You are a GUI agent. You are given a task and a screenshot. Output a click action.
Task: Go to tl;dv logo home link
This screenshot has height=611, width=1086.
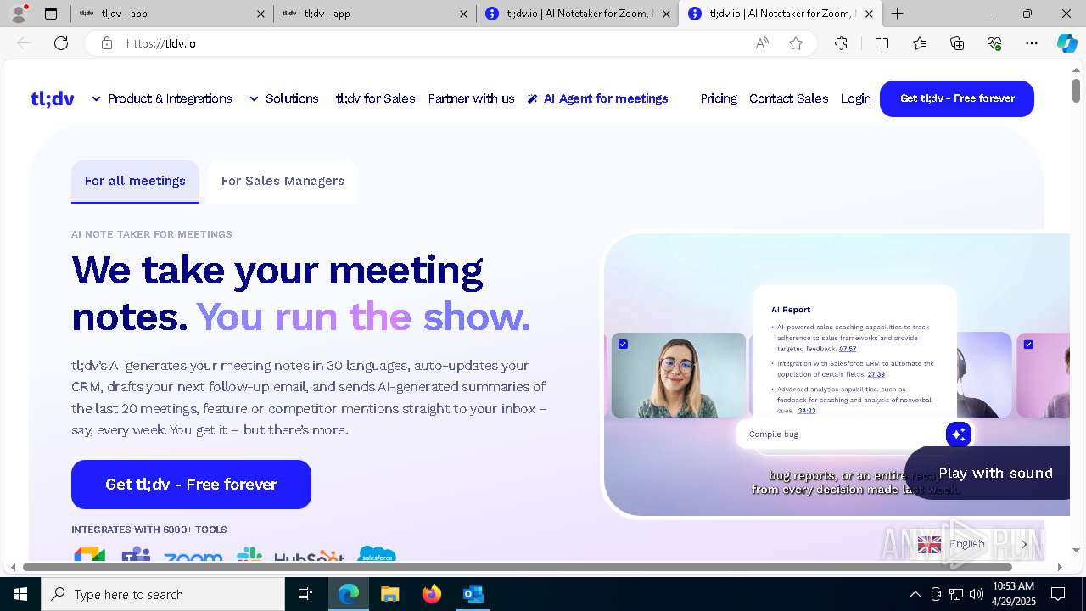[53, 98]
